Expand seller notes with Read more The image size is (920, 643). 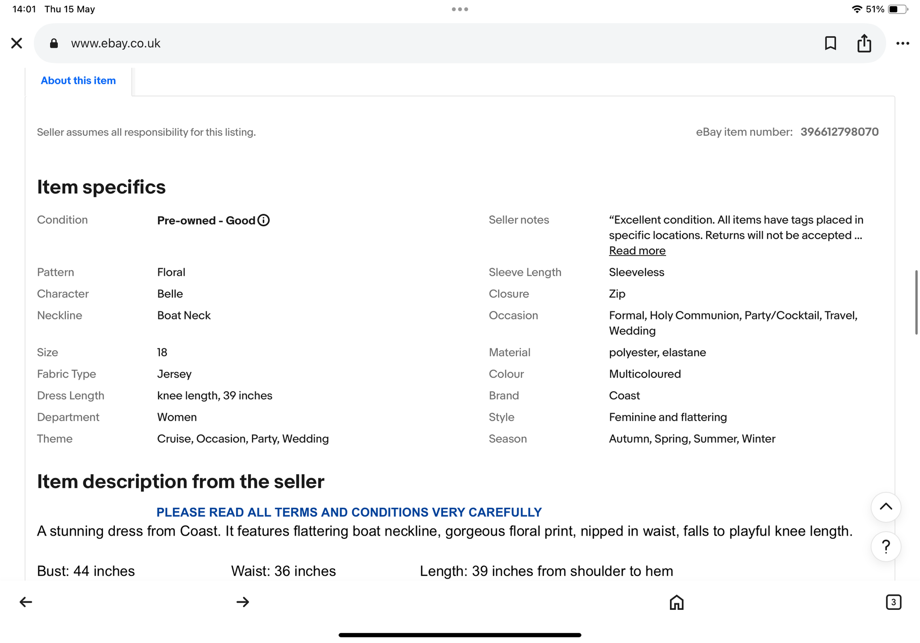(x=637, y=251)
